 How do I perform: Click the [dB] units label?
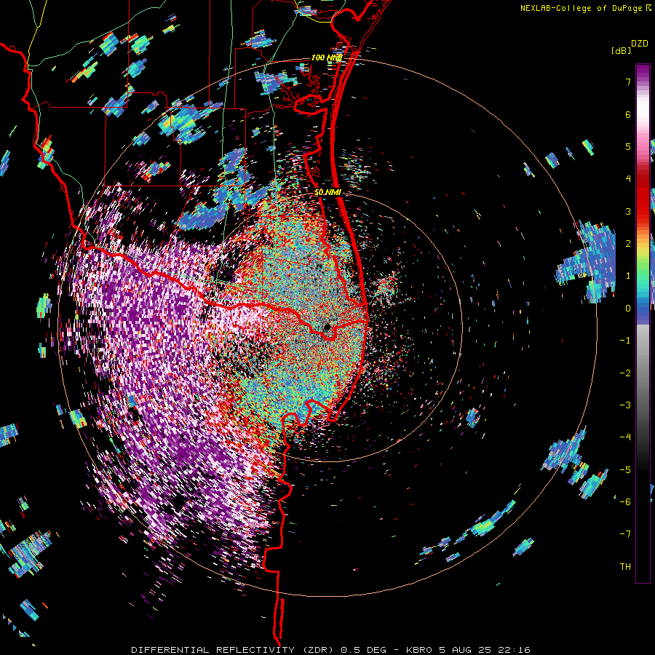pyautogui.click(x=622, y=51)
